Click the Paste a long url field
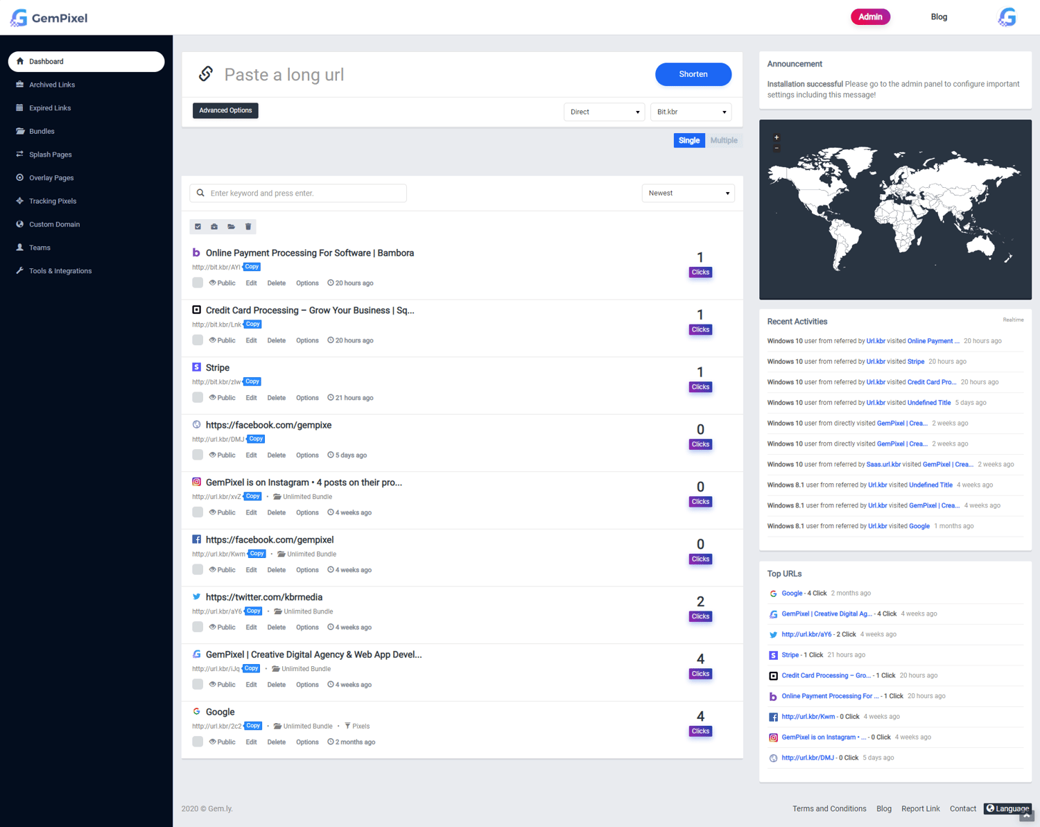This screenshot has height=827, width=1040. 433,74
